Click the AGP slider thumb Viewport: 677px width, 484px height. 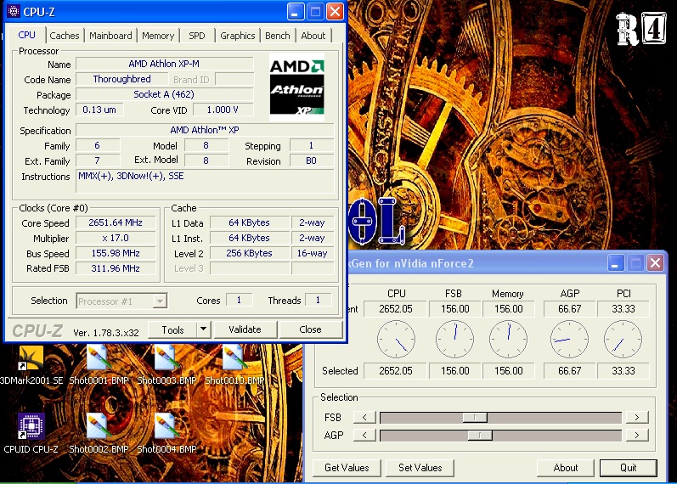pyautogui.click(x=480, y=435)
